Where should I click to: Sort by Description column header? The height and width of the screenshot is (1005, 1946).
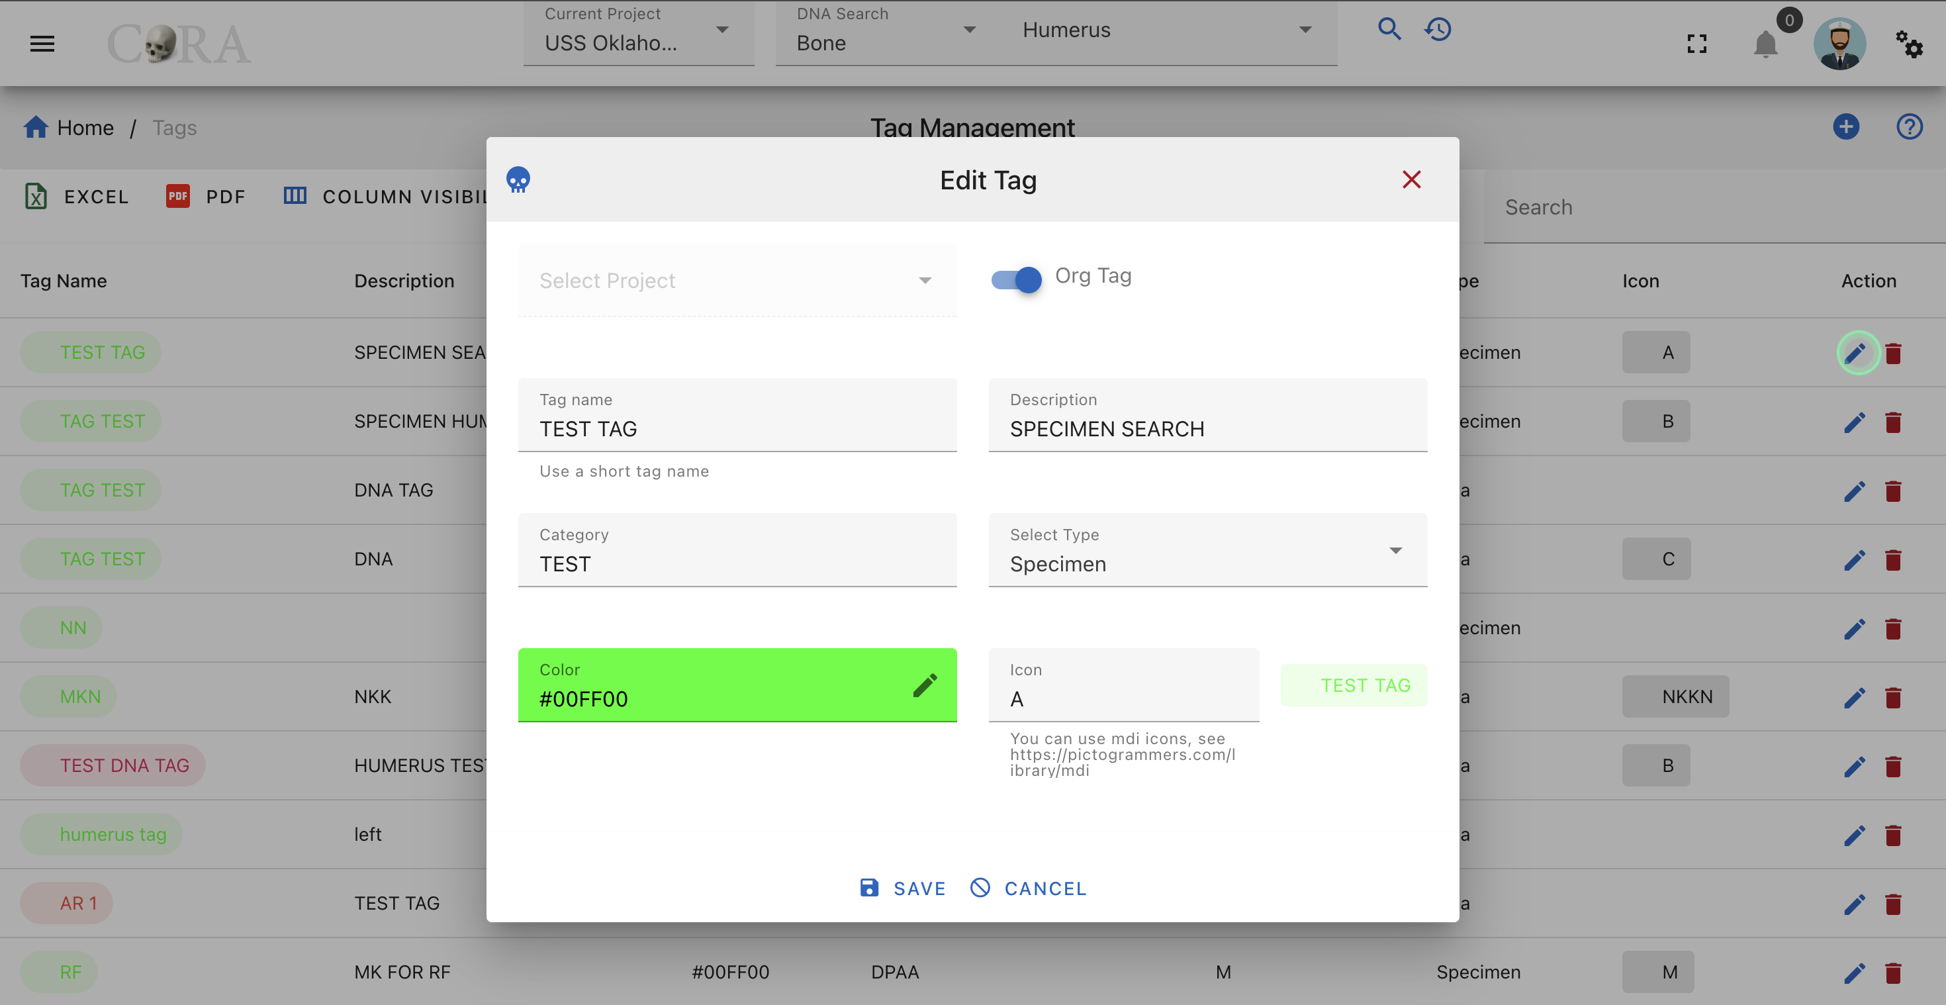point(404,281)
